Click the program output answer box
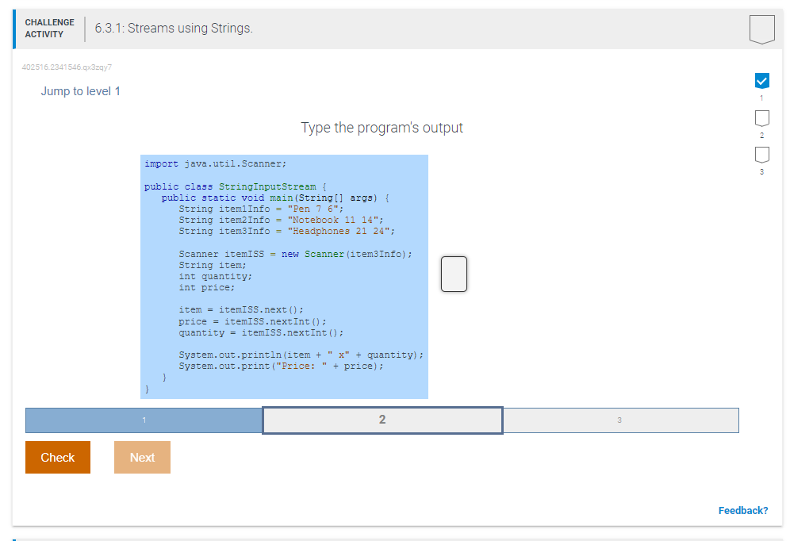This screenshot has width=790, height=541. click(454, 274)
